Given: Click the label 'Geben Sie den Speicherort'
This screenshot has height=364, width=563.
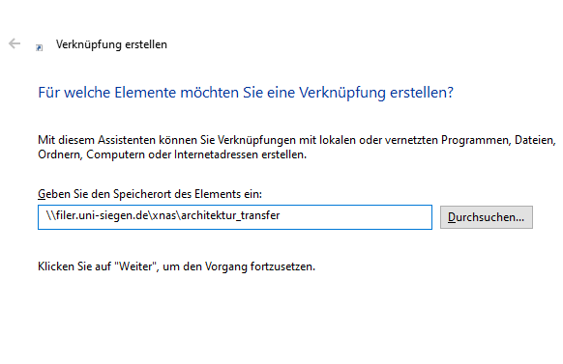Looking at the screenshot, I should 150,194.
